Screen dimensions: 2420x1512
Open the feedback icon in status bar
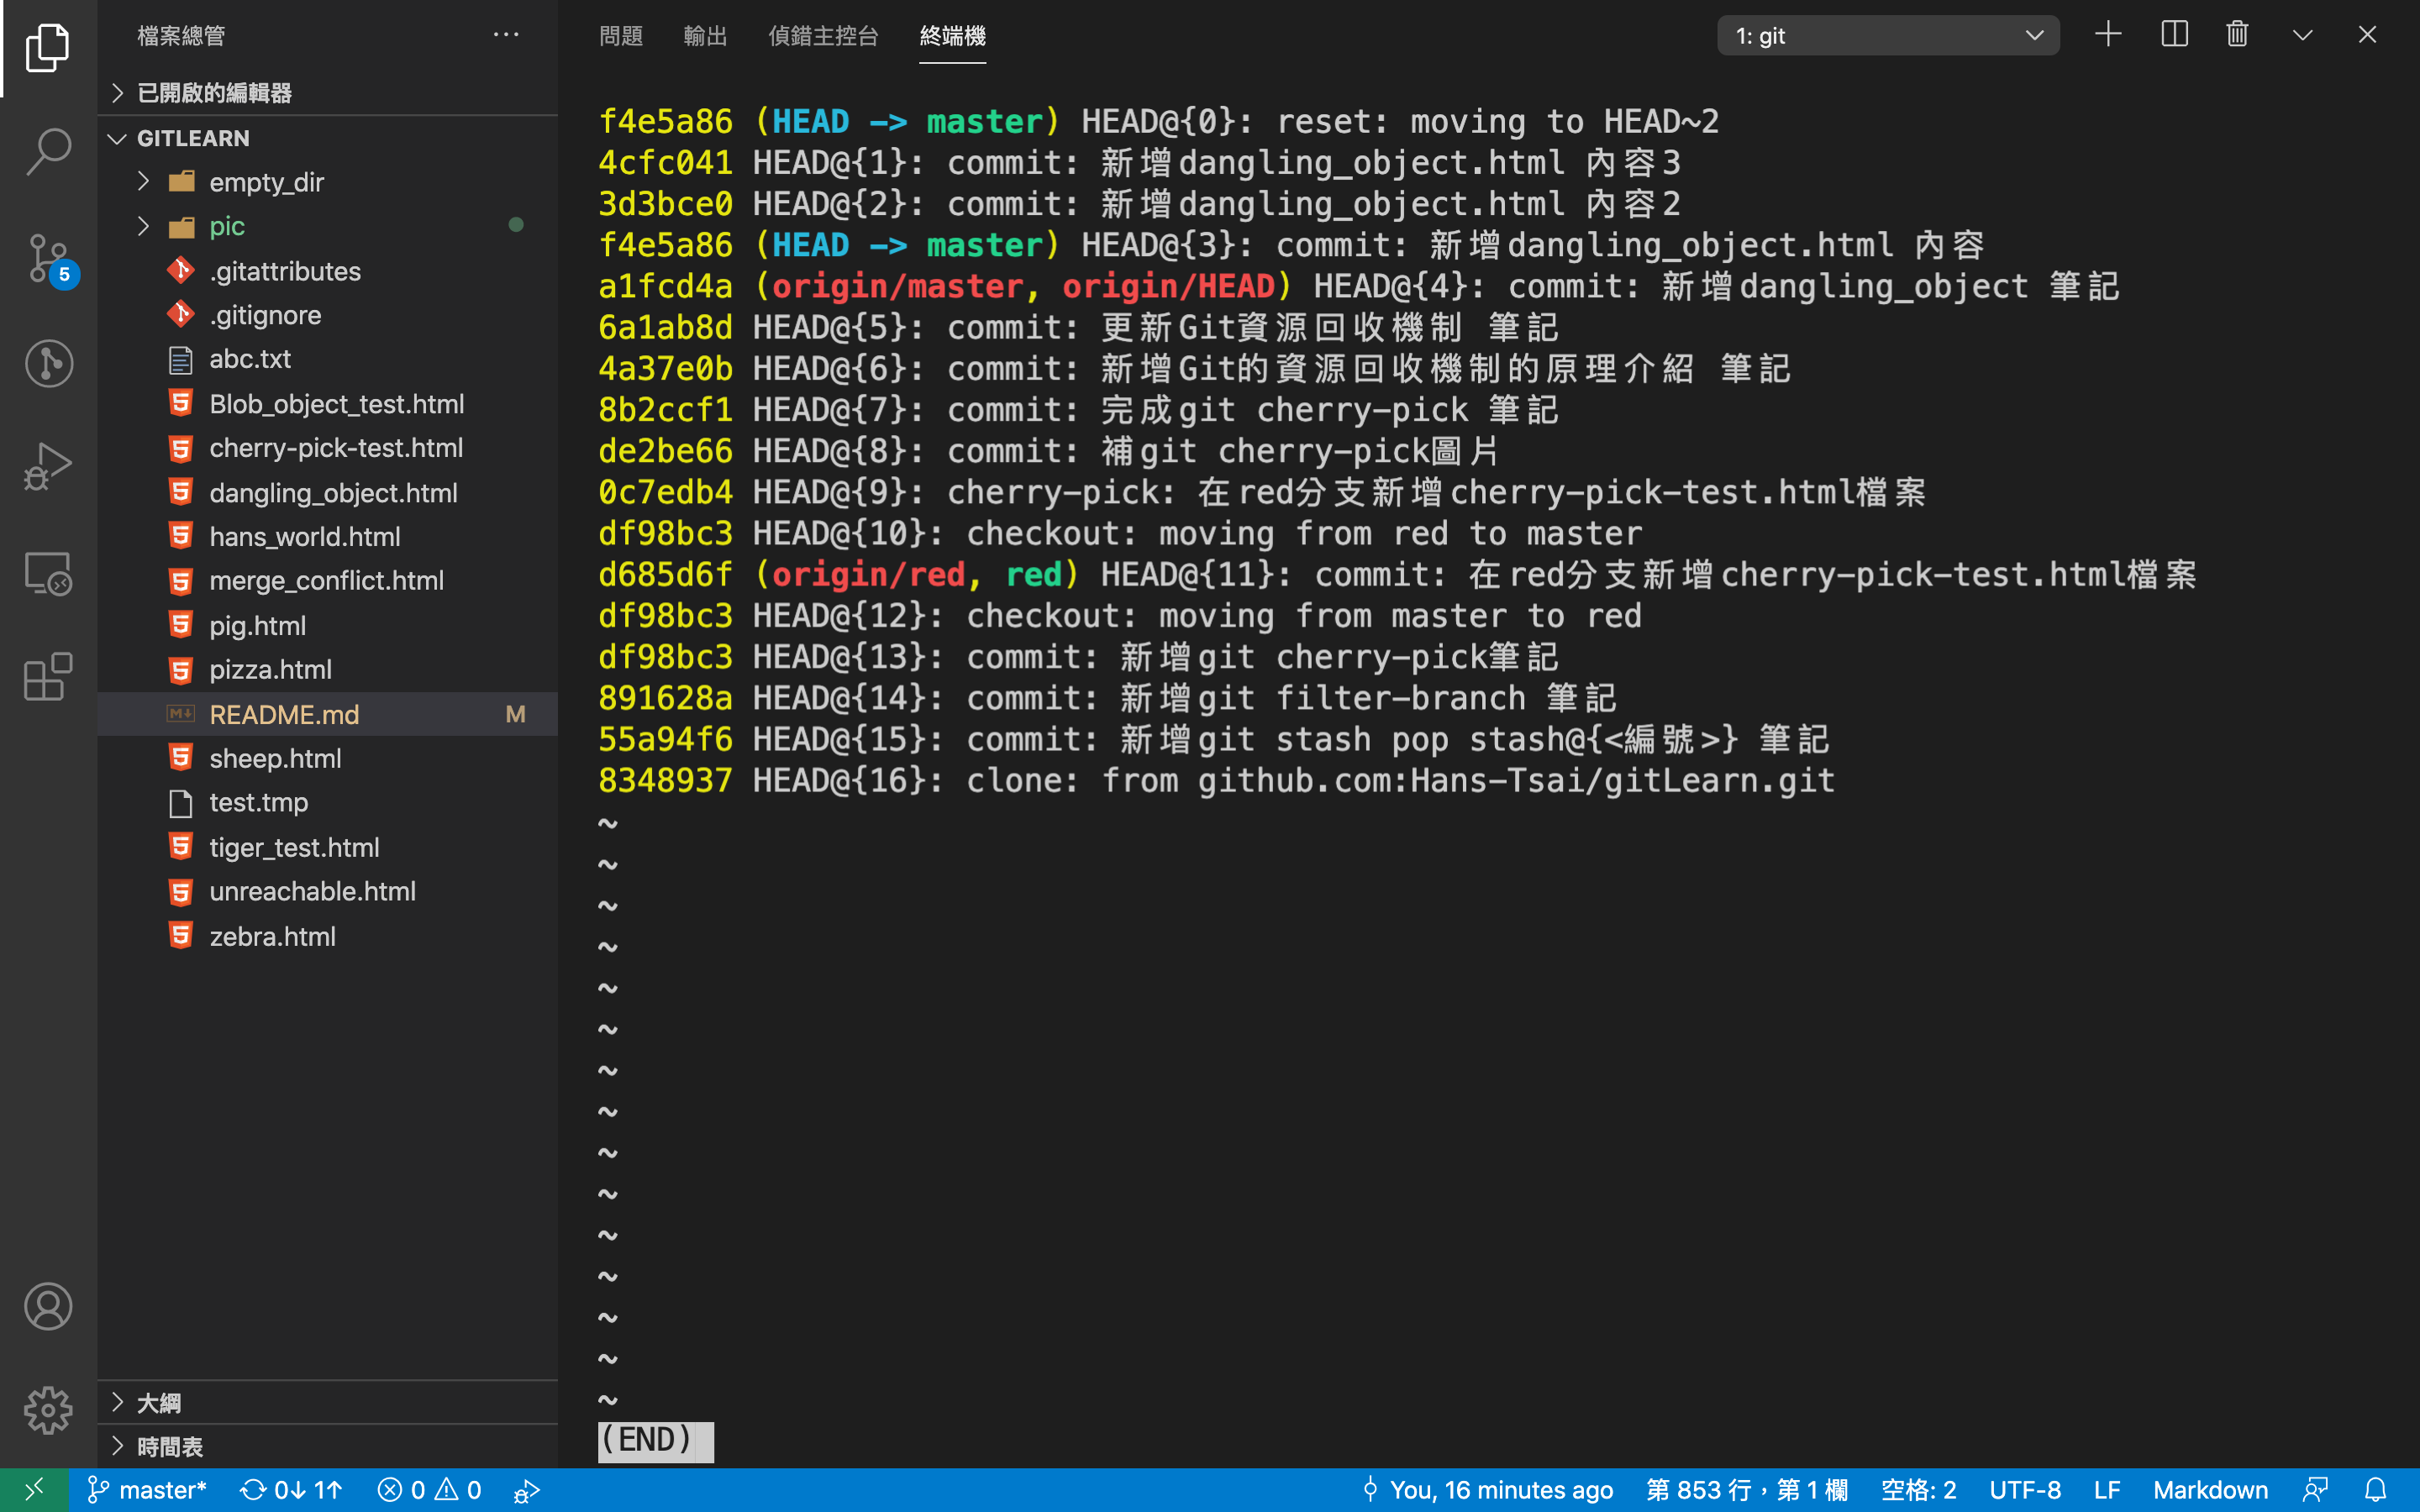(2315, 1490)
